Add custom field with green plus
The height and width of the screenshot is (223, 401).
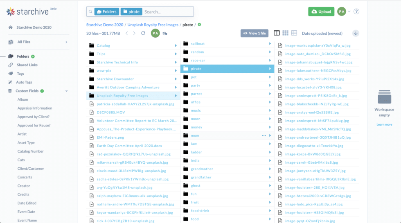(42, 91)
